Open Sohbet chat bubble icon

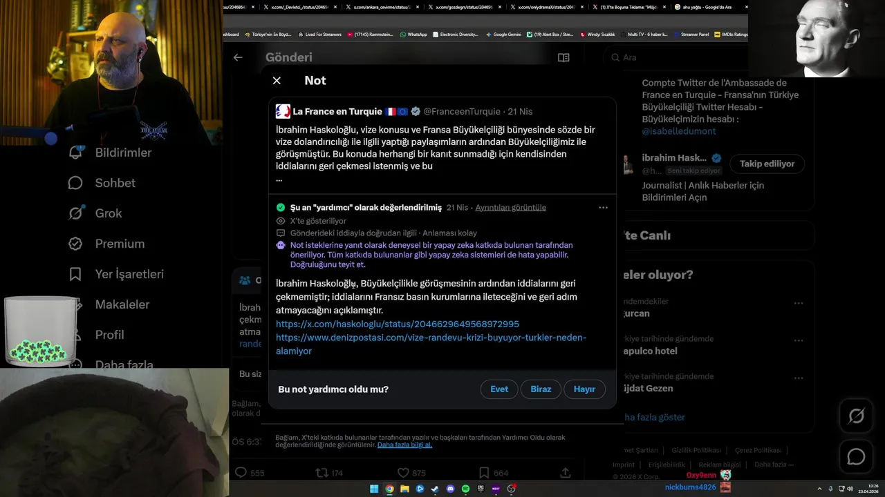[75, 183]
